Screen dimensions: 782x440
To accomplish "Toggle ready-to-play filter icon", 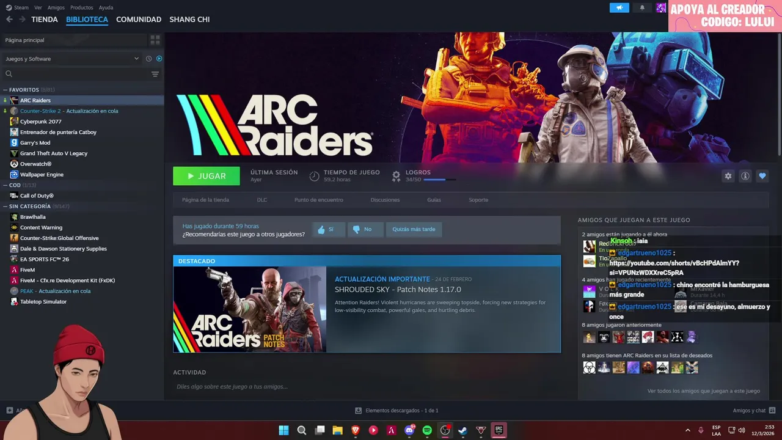I will tap(159, 59).
